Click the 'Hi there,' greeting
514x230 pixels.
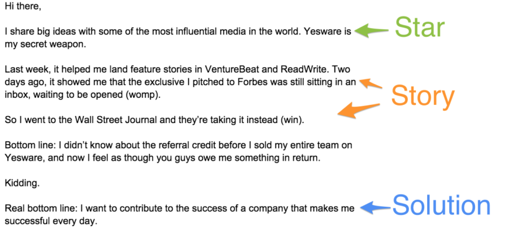pos(23,6)
